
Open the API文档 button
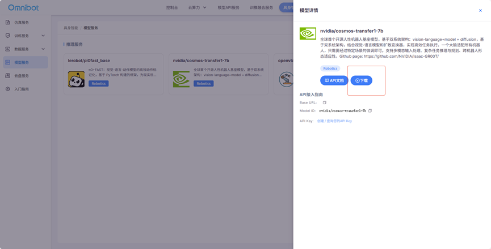click(334, 80)
